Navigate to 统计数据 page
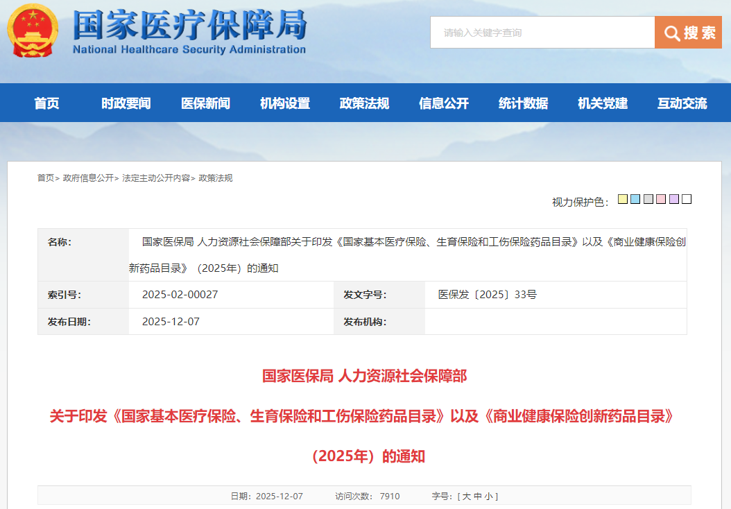The width and height of the screenshot is (731, 509). click(523, 103)
